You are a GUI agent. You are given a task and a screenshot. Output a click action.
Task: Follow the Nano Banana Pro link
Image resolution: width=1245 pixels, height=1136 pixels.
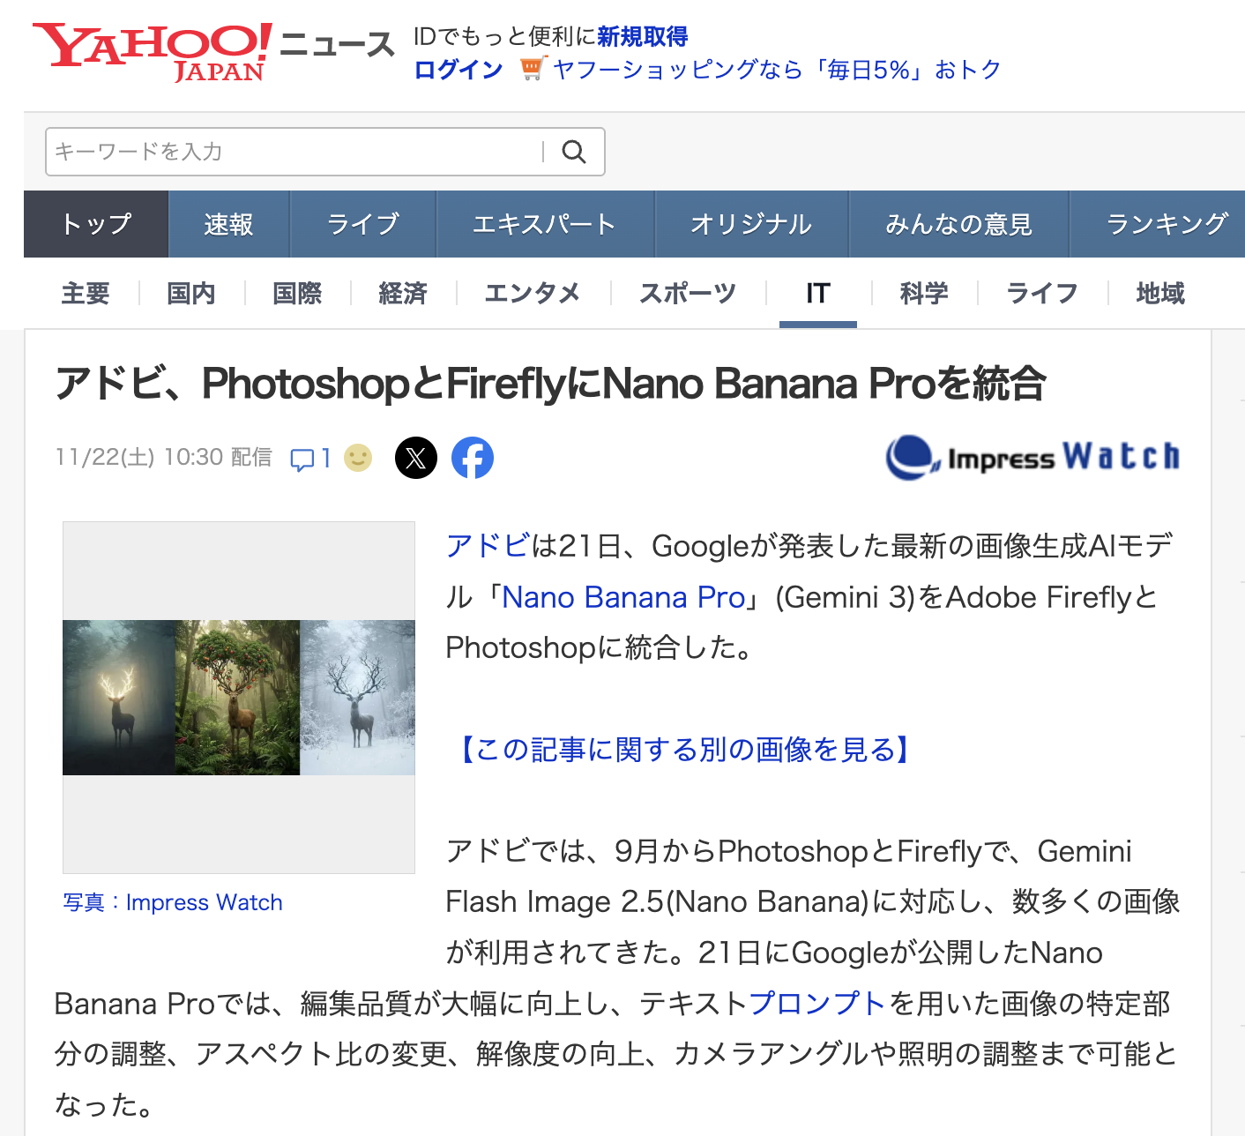(x=623, y=597)
